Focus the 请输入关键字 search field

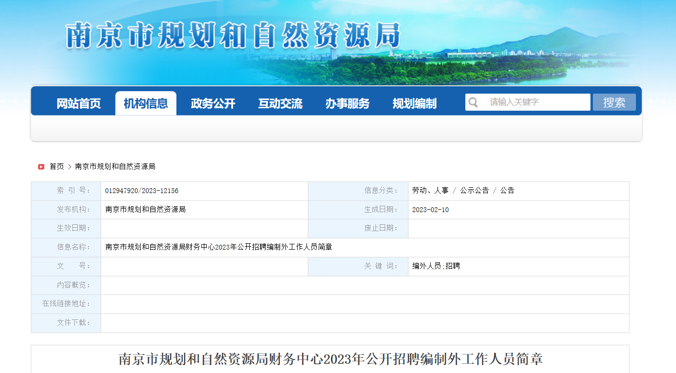[x=535, y=102]
